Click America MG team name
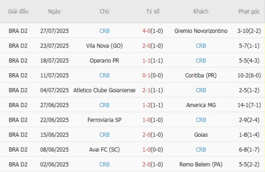The width and height of the screenshot is (265, 172). [201, 105]
